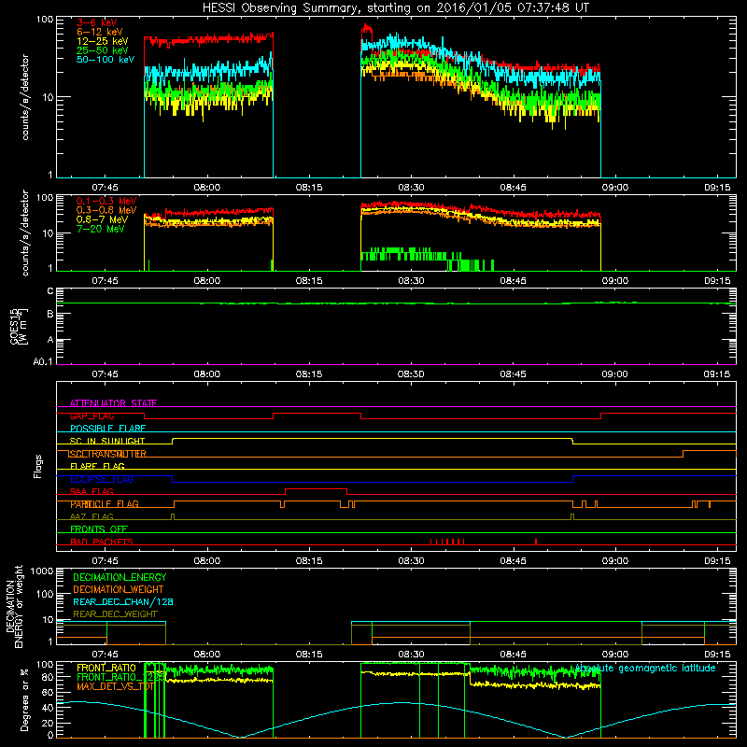Click the 50-100 keV legend entry
Screen dimensions: 747x747
coord(106,60)
